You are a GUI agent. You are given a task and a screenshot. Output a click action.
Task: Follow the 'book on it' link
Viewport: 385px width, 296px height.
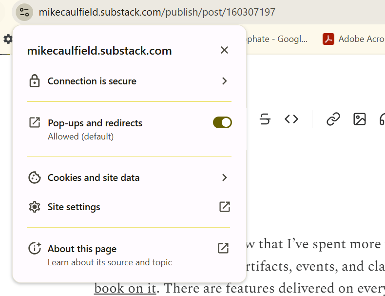[x=125, y=288]
